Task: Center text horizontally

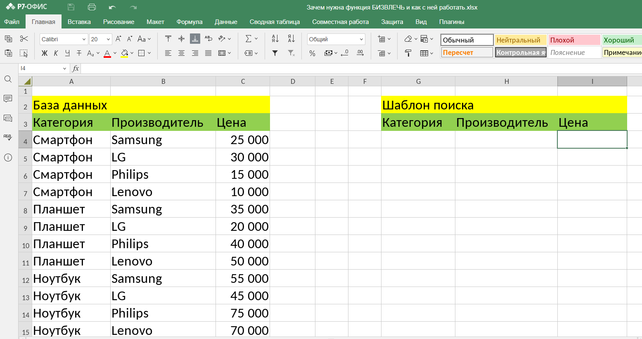Action: [181, 53]
